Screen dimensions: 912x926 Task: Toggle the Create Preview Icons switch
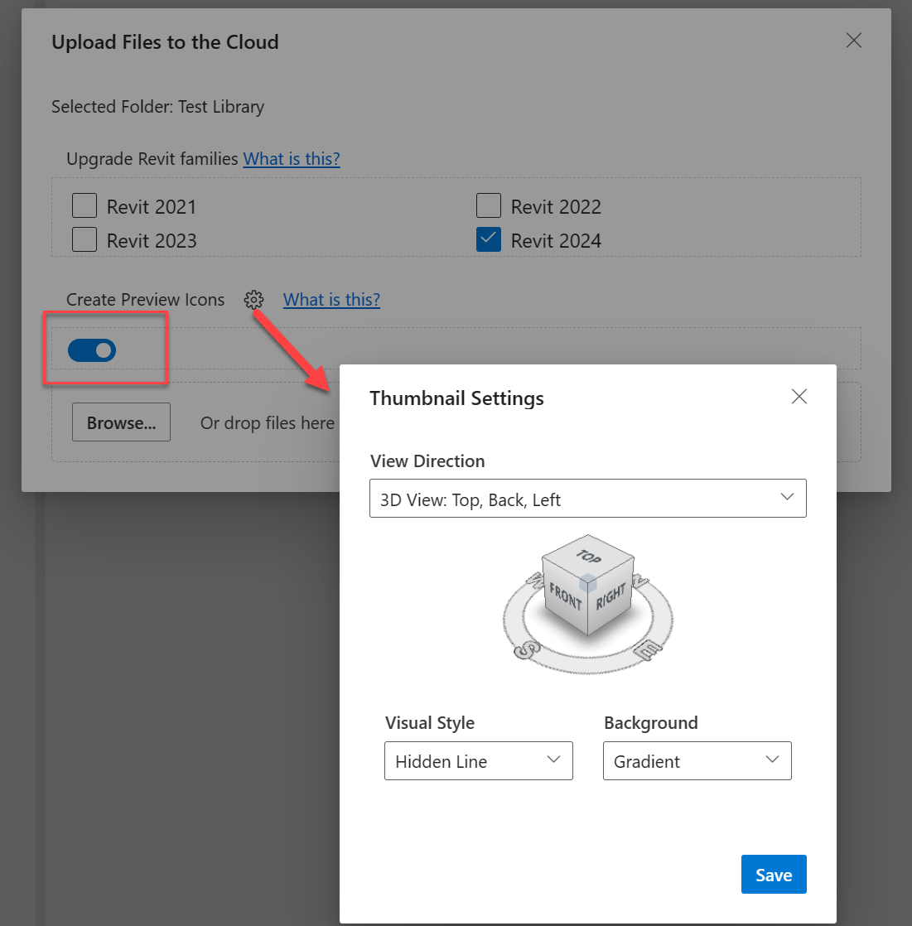pos(92,350)
